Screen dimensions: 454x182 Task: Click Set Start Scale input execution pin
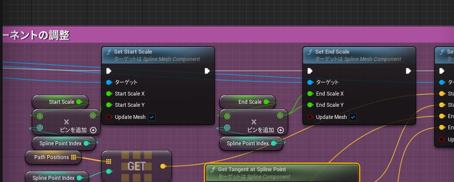[109, 71]
